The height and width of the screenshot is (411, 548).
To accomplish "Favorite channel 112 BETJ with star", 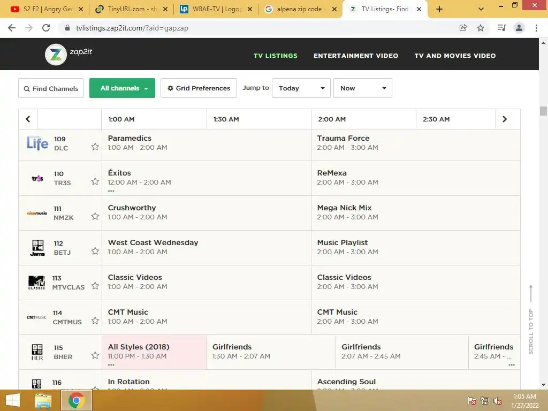I will tap(95, 251).
